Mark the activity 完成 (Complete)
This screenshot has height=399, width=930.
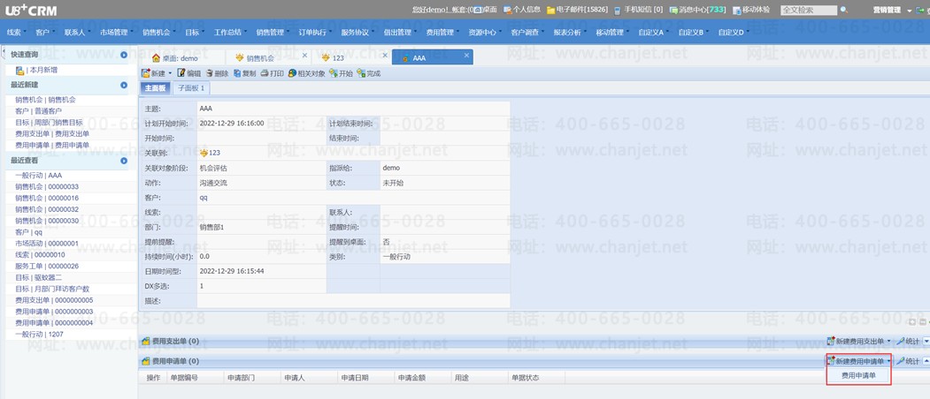[x=368, y=73]
